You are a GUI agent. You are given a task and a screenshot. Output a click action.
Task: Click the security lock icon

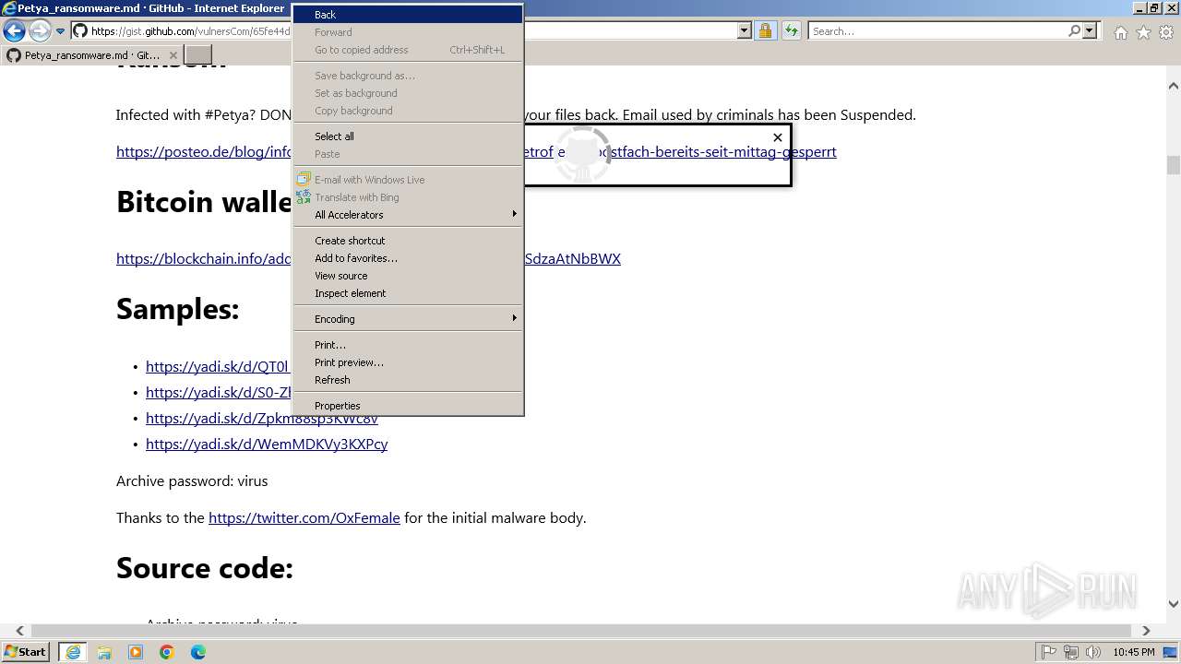point(765,31)
